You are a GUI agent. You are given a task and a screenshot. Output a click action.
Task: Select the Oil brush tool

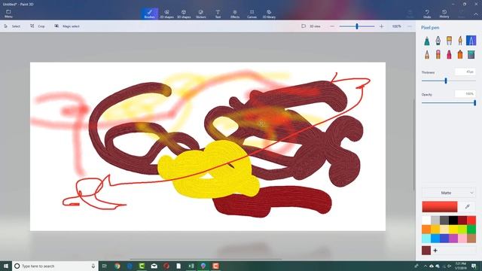click(x=449, y=41)
